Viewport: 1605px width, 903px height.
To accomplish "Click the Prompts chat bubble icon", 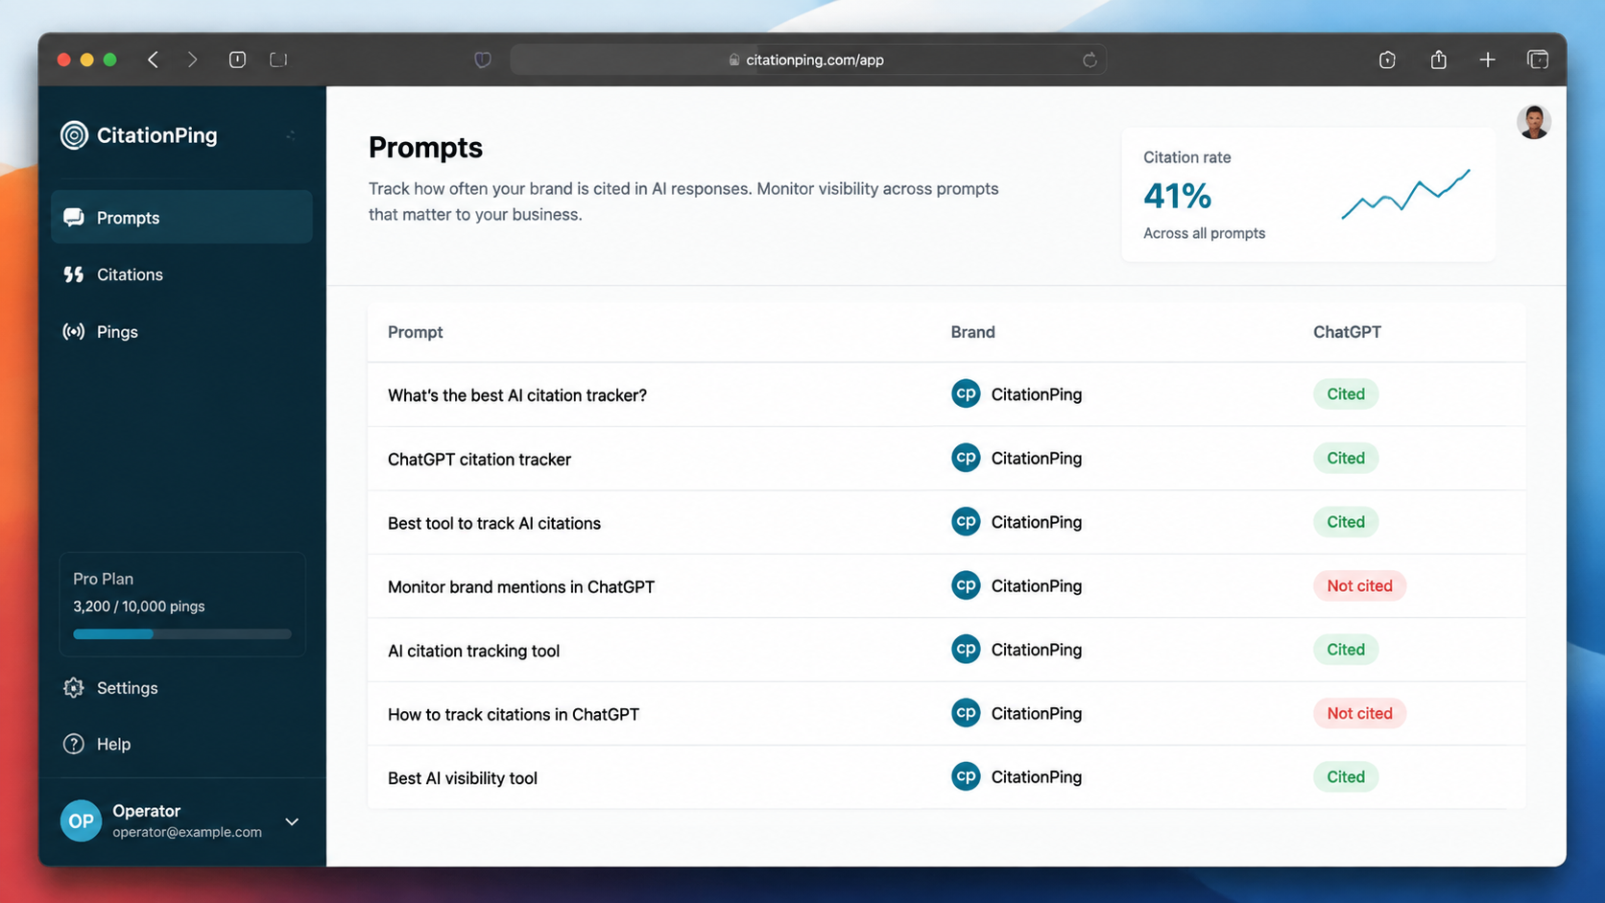I will click(74, 217).
